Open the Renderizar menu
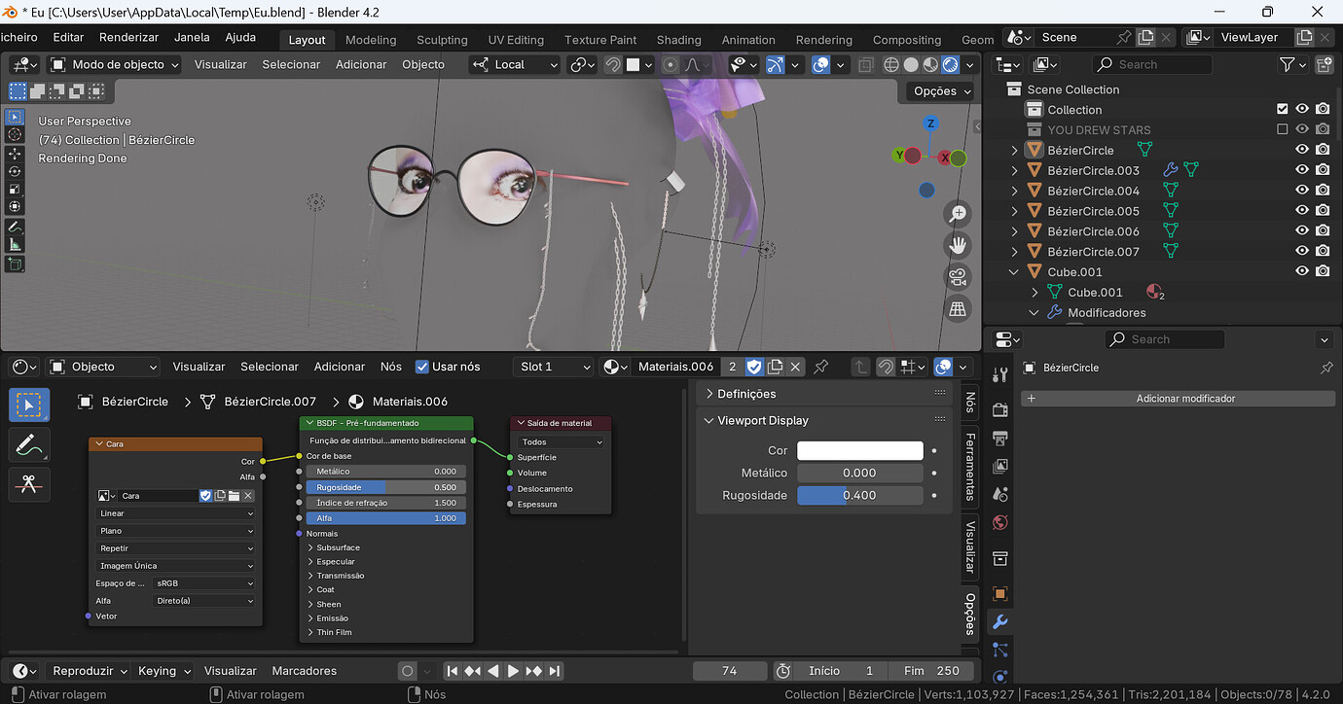The image size is (1343, 704). click(128, 37)
